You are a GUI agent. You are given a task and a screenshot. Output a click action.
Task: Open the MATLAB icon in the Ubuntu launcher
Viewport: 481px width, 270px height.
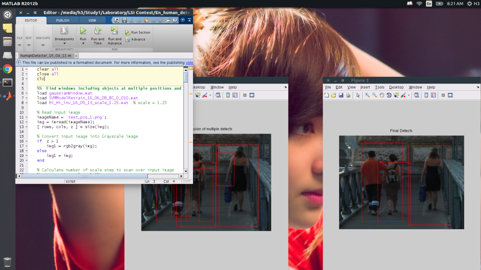[8, 96]
